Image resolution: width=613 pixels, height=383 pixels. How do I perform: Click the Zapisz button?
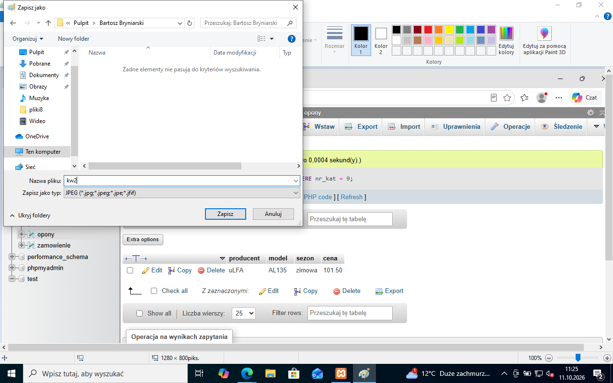coord(226,214)
